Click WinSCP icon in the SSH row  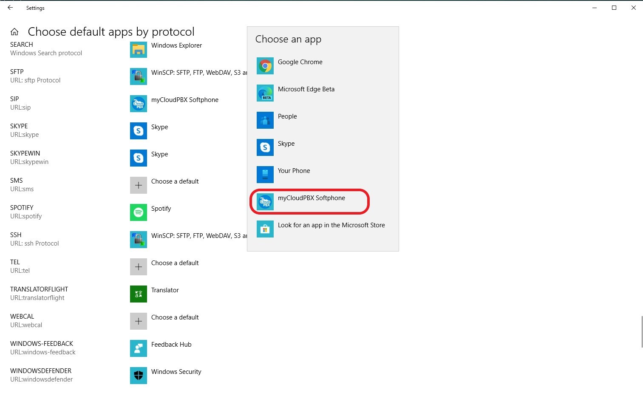(x=139, y=240)
